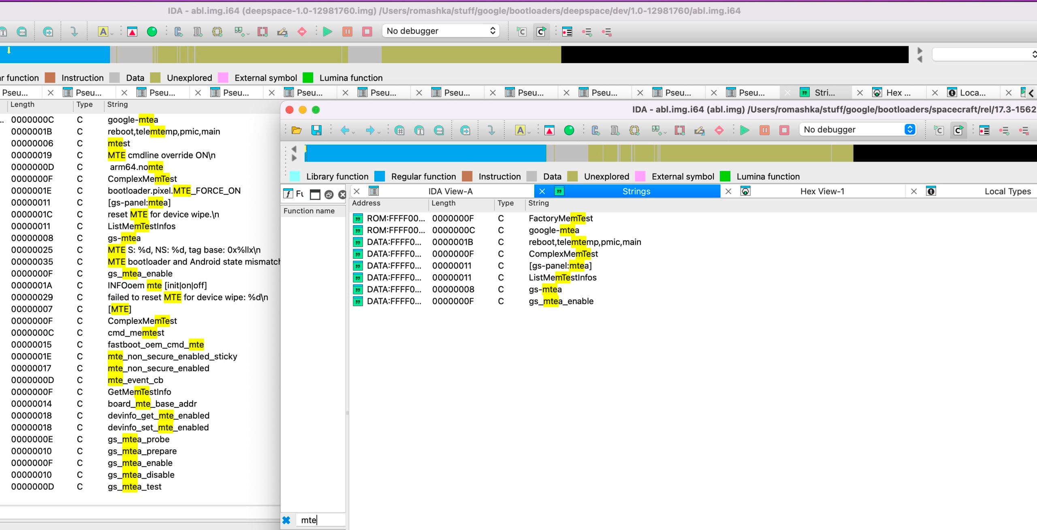Open the dropdown arrow beside the yellow 'A' icon in the front window

coord(529,132)
